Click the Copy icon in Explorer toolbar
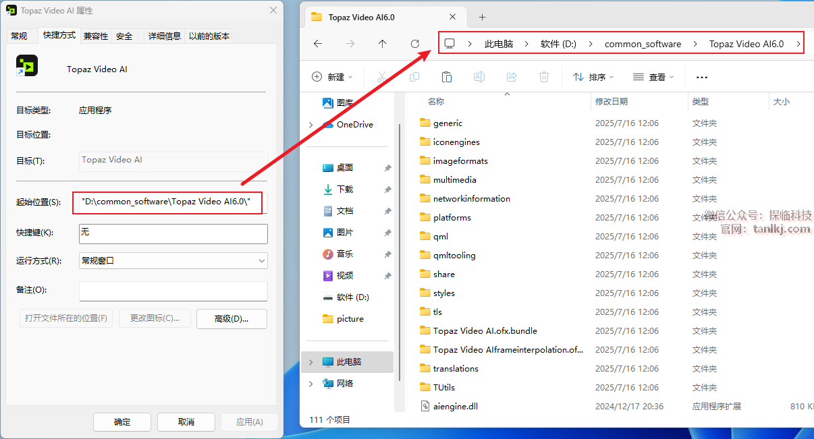The height and width of the screenshot is (439, 814). tap(414, 77)
